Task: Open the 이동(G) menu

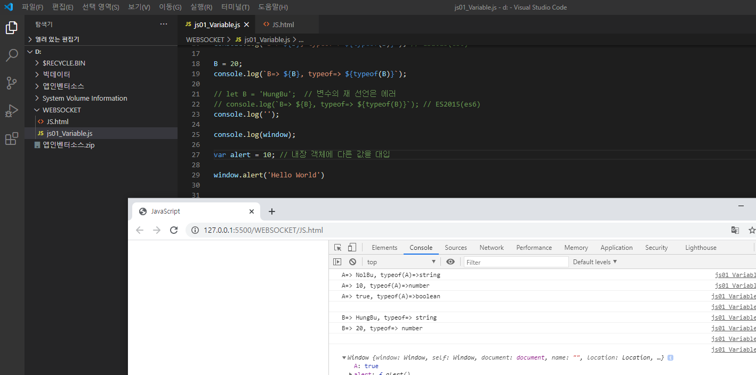Action: click(x=170, y=7)
